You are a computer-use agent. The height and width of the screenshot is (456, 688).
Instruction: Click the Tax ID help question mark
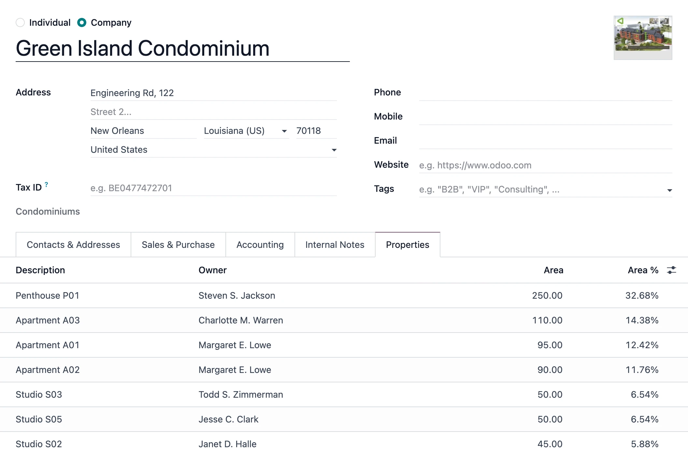[46, 184]
